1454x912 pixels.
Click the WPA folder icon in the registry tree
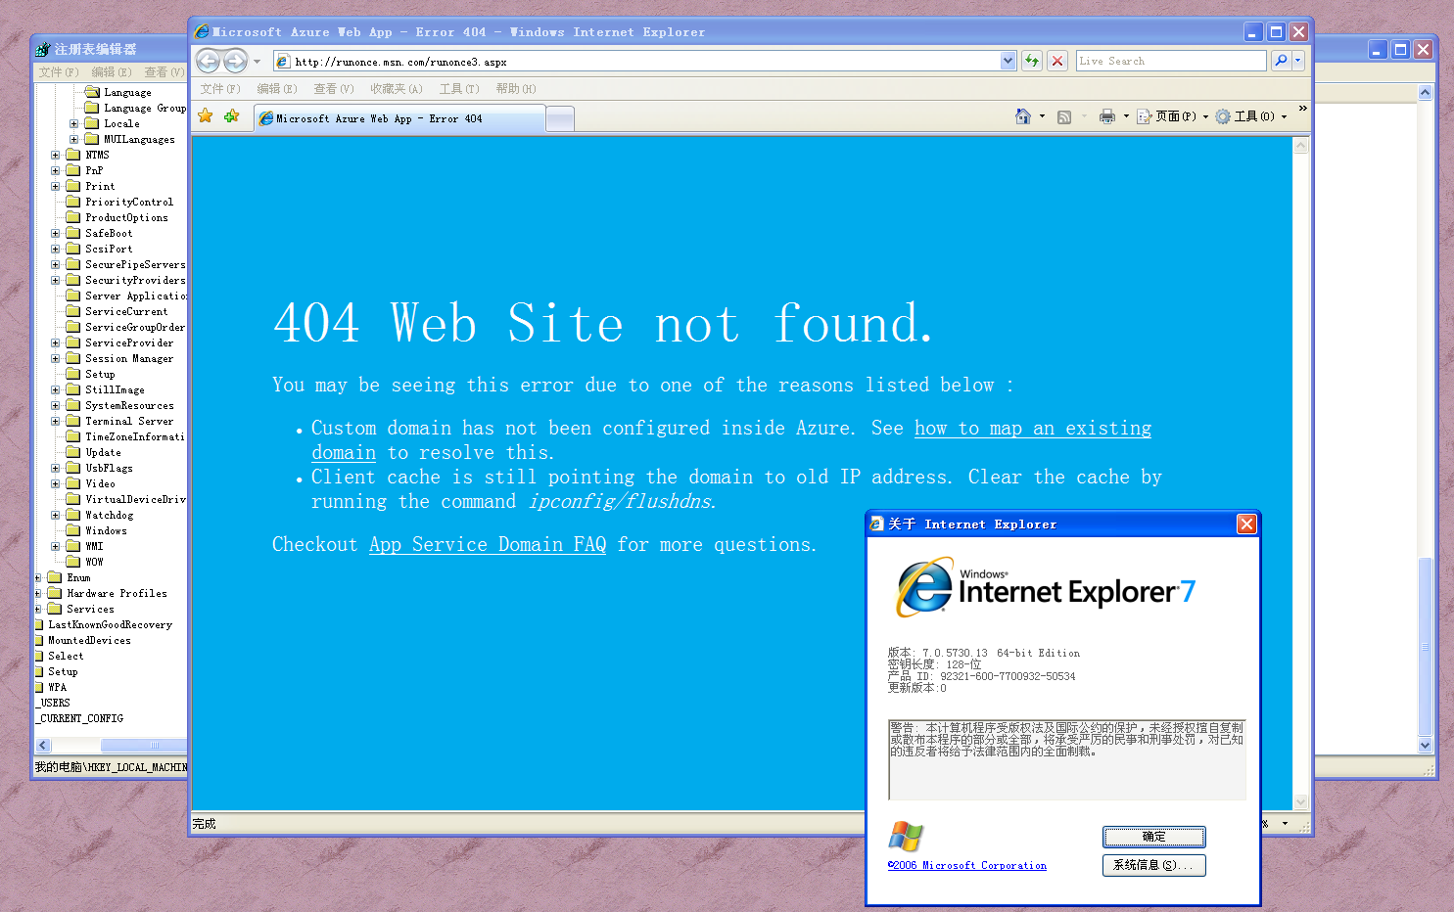coord(39,687)
